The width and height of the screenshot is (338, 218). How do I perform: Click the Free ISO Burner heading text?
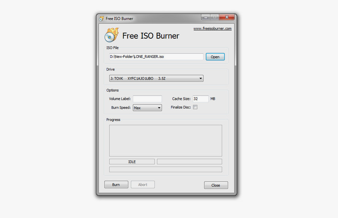(x=151, y=36)
